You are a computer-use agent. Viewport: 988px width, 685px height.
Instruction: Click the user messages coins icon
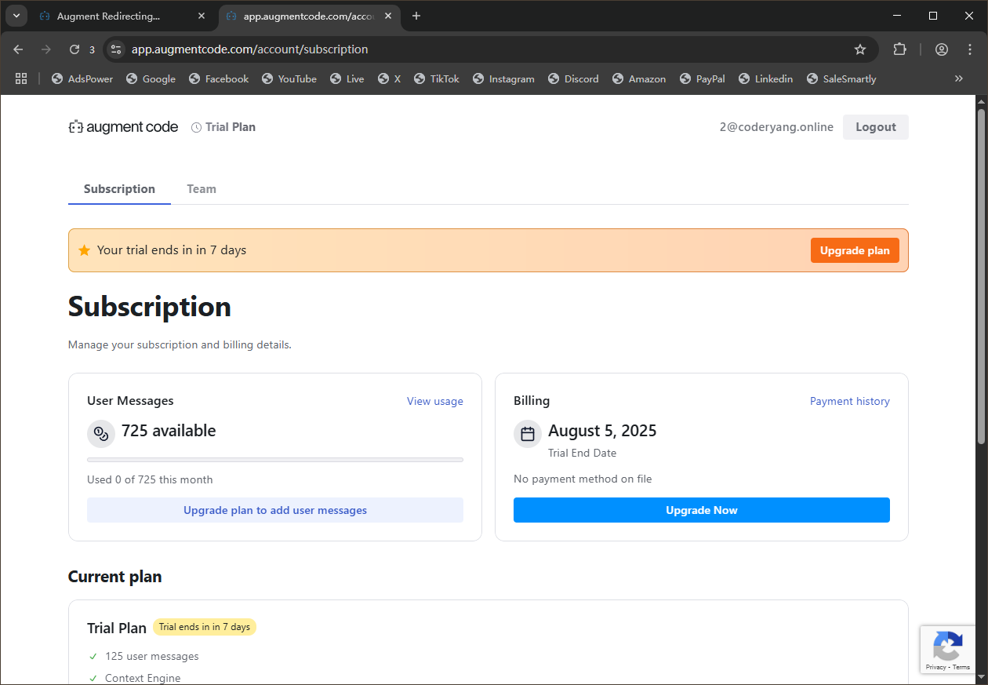(101, 434)
